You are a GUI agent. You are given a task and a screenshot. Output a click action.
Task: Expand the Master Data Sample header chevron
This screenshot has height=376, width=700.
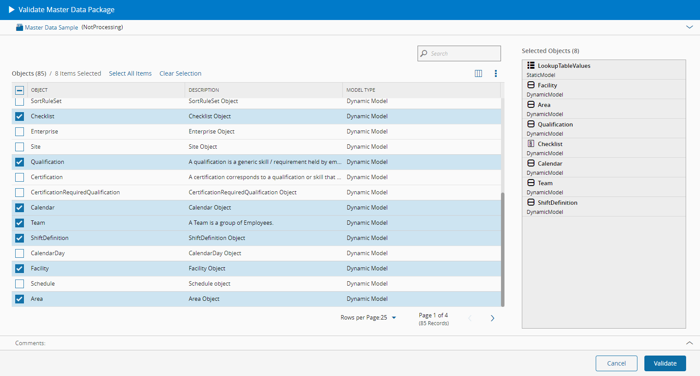coord(690,27)
